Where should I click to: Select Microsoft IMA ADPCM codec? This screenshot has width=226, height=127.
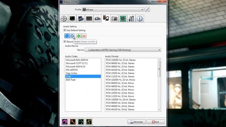[83, 60]
